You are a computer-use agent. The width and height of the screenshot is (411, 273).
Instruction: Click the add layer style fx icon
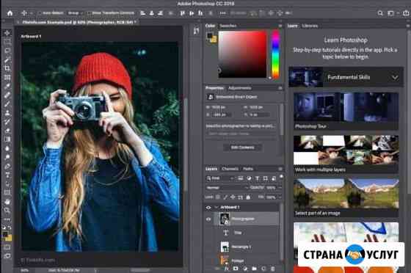tap(227, 269)
